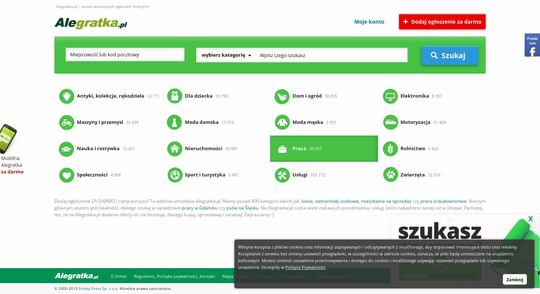Open the Moje konto link
540x294 pixels.
click(x=369, y=22)
